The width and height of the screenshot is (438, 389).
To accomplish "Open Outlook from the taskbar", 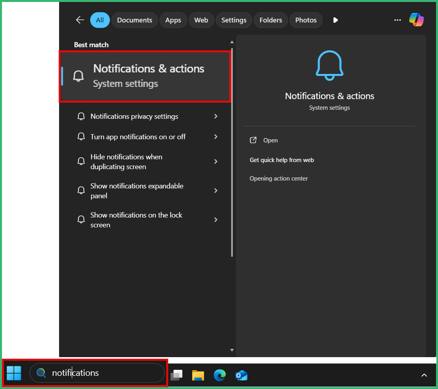I will tap(241, 375).
